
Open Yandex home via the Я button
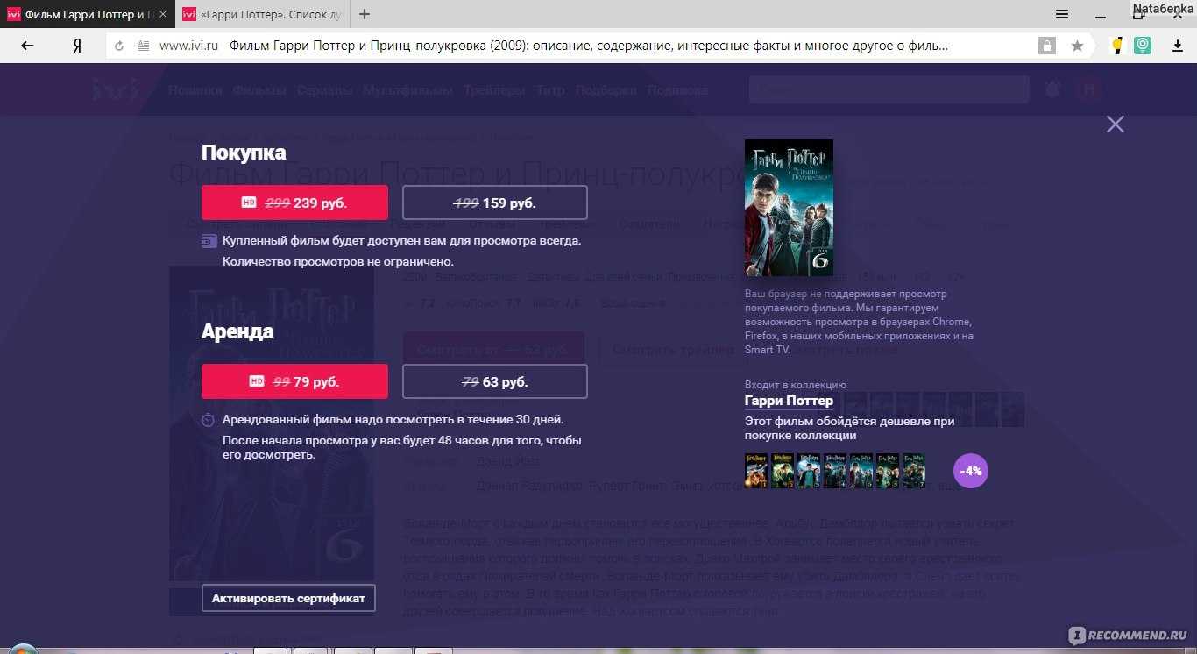click(77, 46)
